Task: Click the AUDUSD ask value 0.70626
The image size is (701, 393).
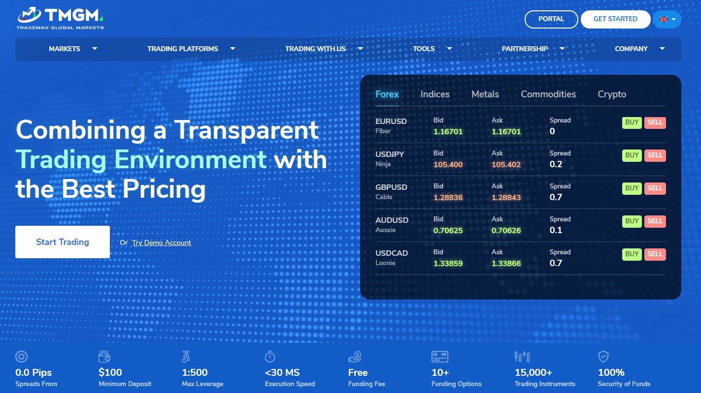Action: [506, 231]
